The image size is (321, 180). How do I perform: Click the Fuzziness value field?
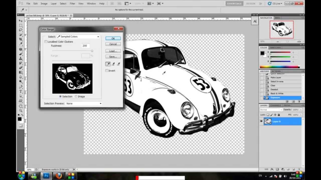pos(85,46)
